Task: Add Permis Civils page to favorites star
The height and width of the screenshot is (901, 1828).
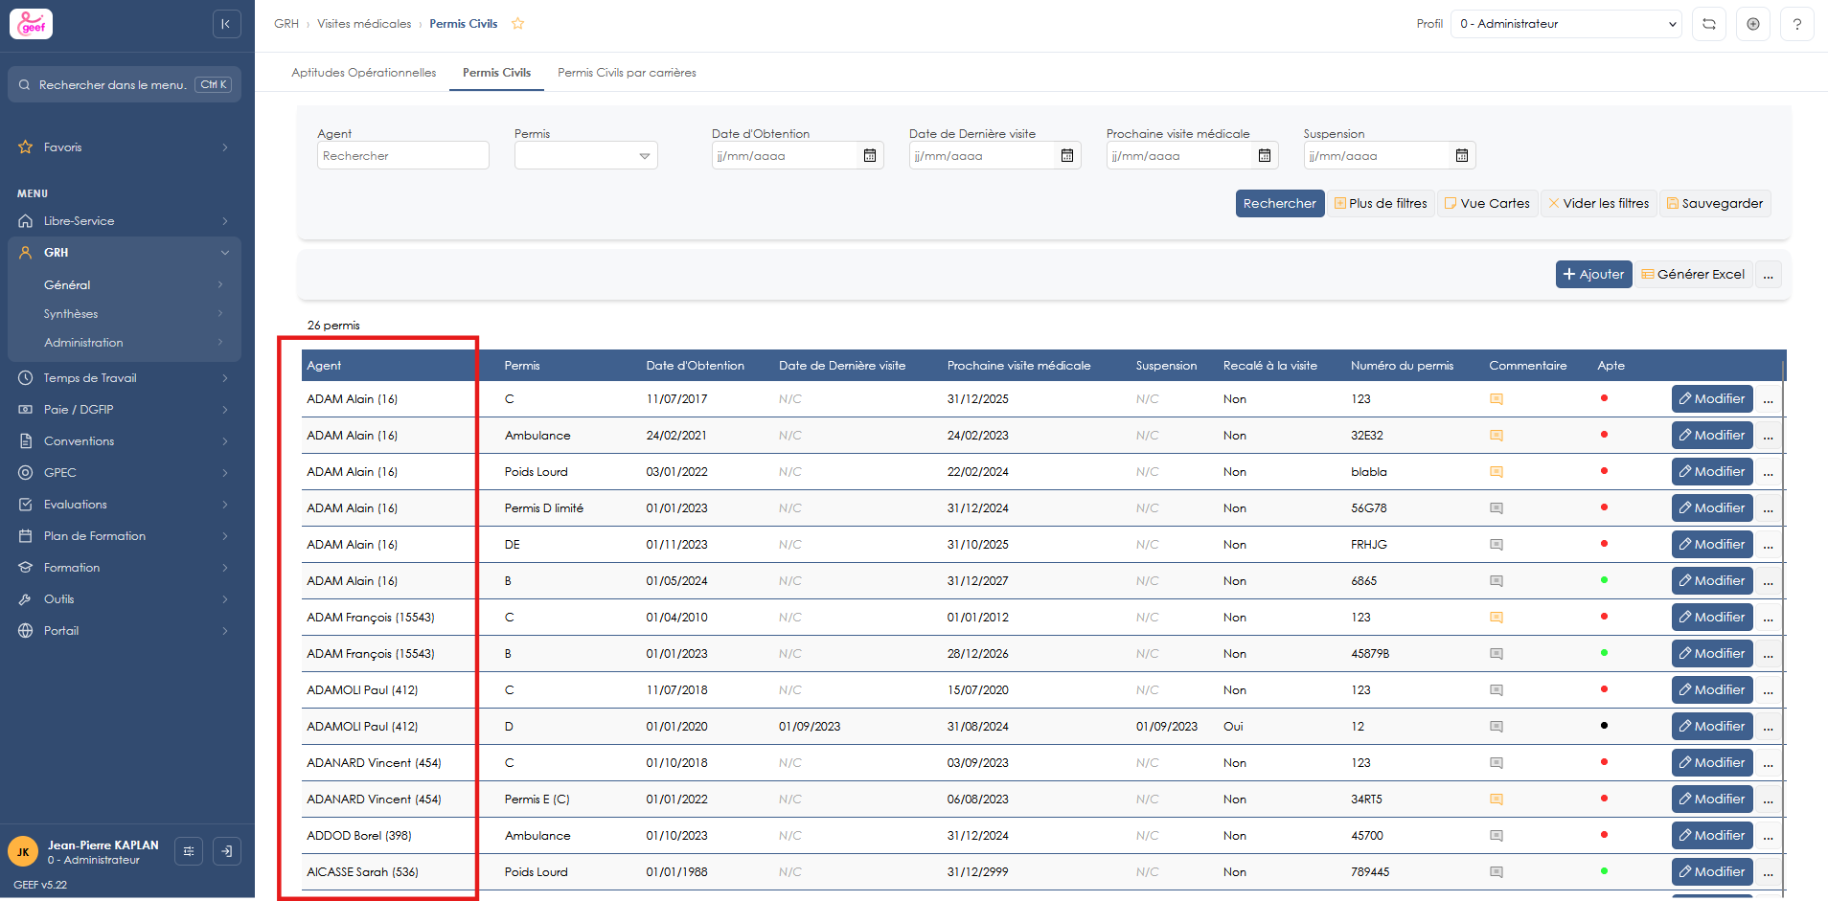Action: (x=517, y=24)
